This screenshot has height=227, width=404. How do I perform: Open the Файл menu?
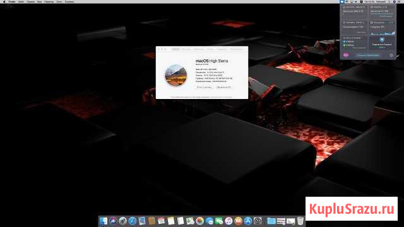pos(21,1)
